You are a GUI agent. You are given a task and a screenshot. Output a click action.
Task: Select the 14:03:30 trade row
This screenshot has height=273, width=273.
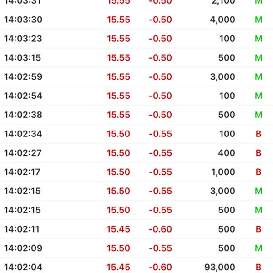(x=136, y=20)
